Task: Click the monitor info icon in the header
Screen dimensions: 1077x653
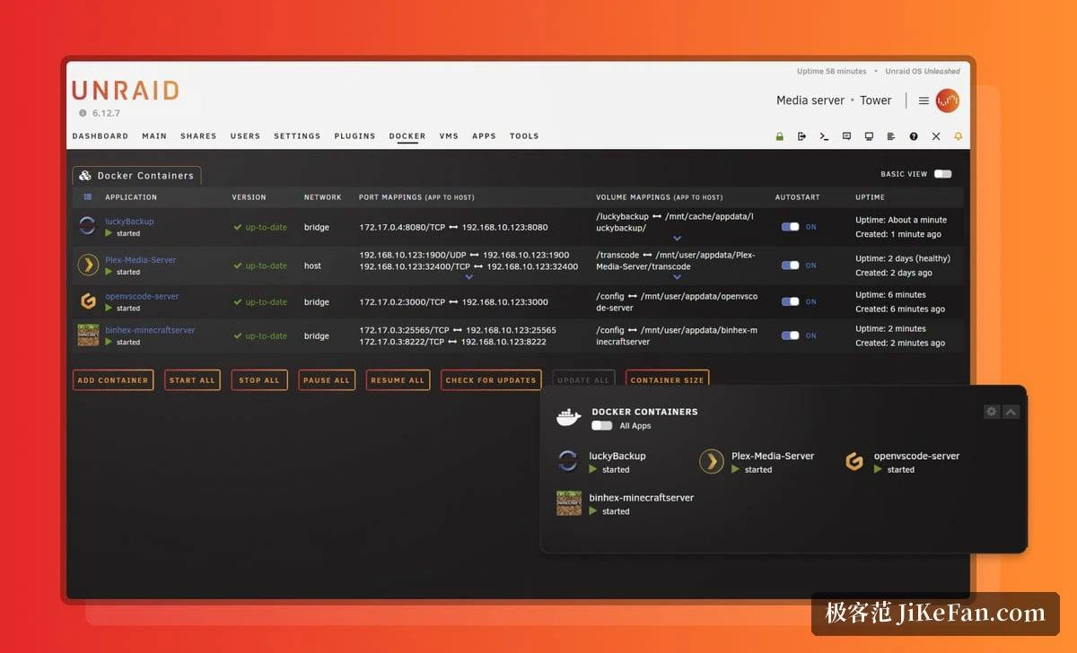Action: coord(869,136)
